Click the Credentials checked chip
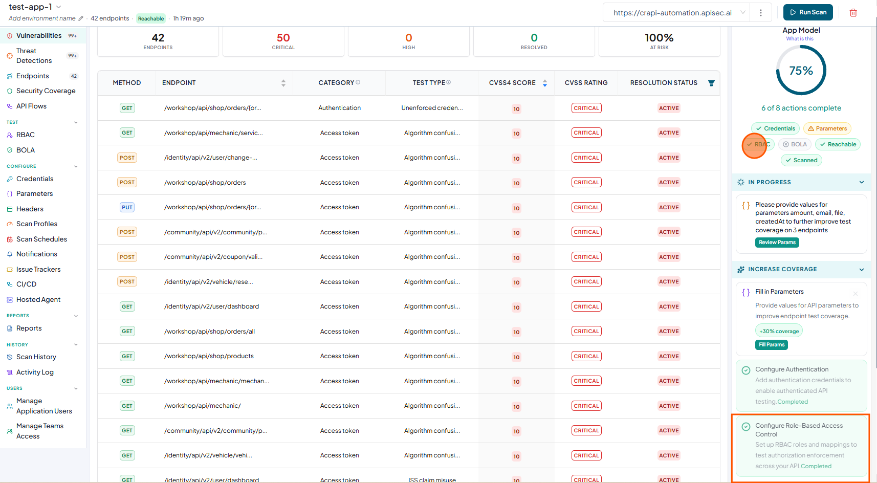 point(775,128)
